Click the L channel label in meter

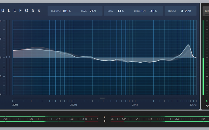click(x=104, y=117)
